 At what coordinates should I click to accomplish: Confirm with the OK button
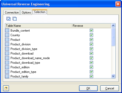[88, 88]
